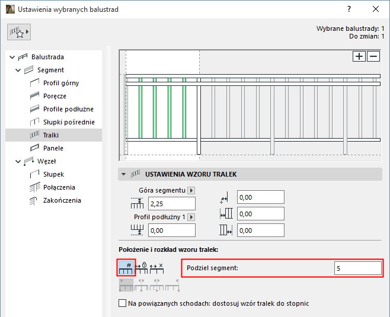
Task: Open the Góra segmentu reference dropdown
Action: click(x=191, y=190)
